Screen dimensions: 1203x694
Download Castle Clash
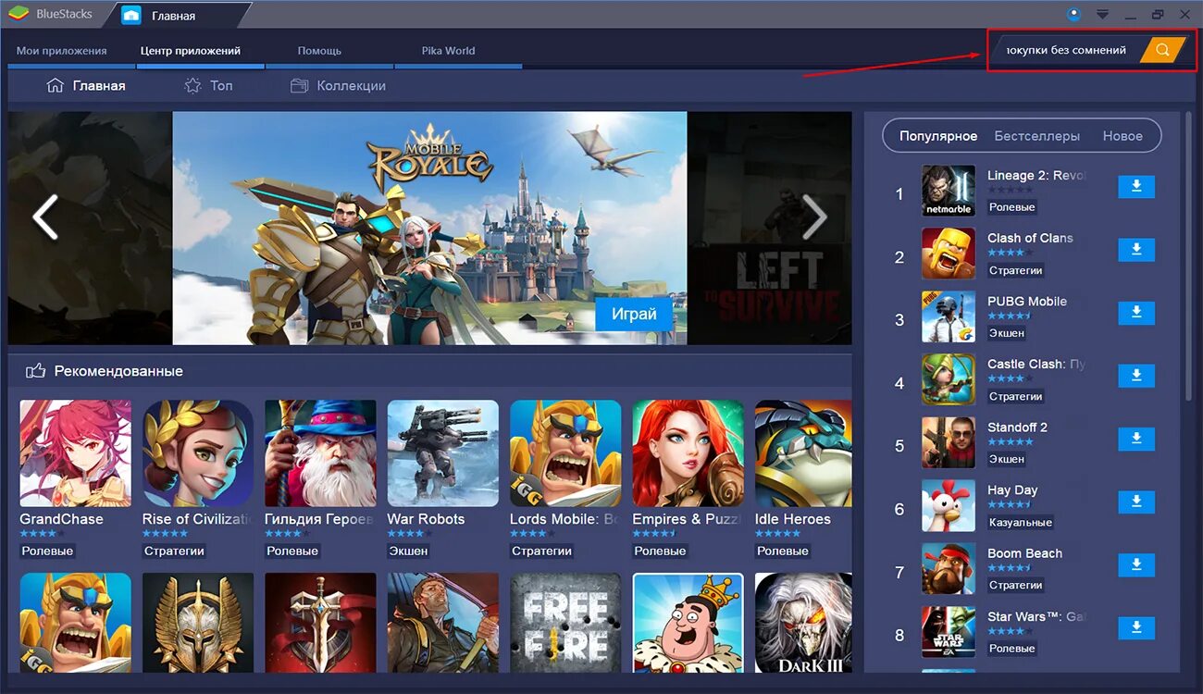point(1136,376)
